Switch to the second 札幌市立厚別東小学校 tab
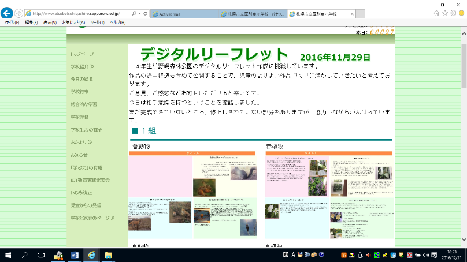The height and width of the screenshot is (262, 467). pos(253,14)
